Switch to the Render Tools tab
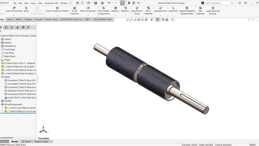The image size is (259, 146). 51,19
